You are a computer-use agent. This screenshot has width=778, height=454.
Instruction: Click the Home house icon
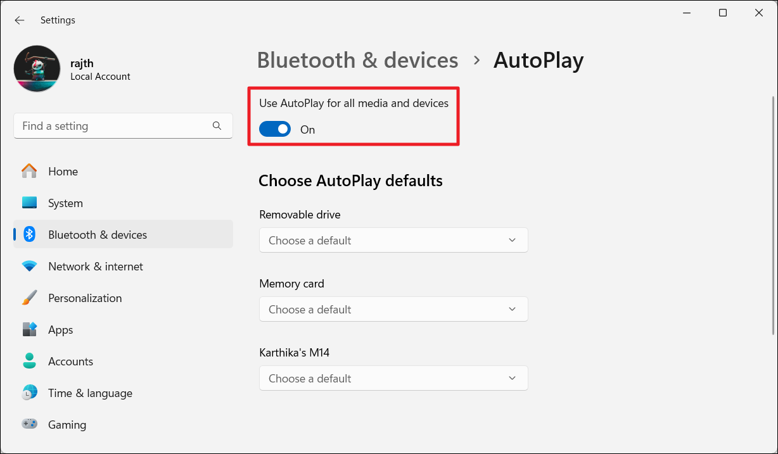click(x=29, y=172)
